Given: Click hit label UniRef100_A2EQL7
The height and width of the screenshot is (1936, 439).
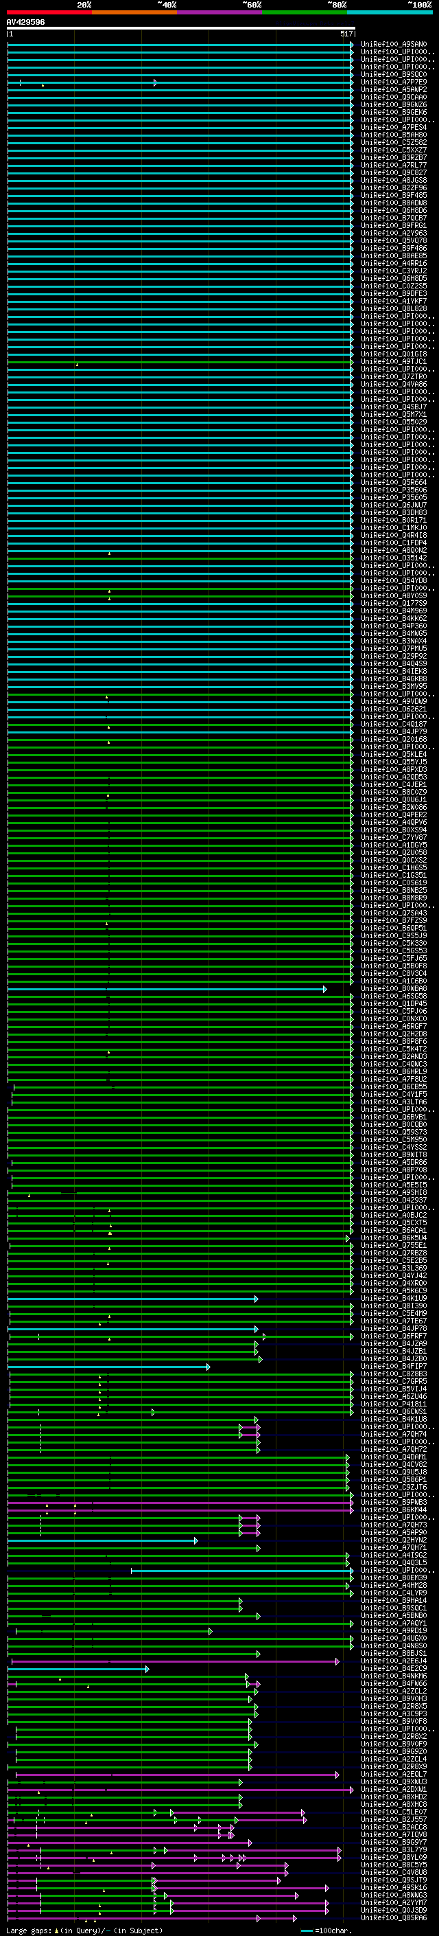Looking at the screenshot, I should [x=394, y=1775].
